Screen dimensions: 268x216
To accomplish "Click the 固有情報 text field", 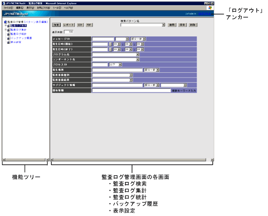I will 131,91.
